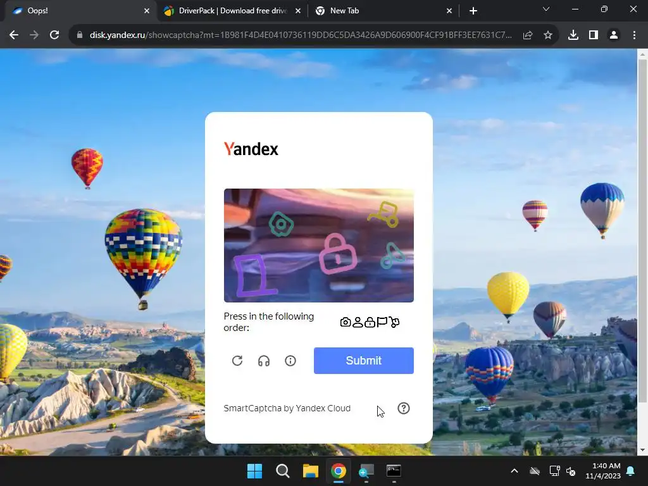Click the browser forward arrow
This screenshot has height=486, width=648.
pyautogui.click(x=34, y=35)
